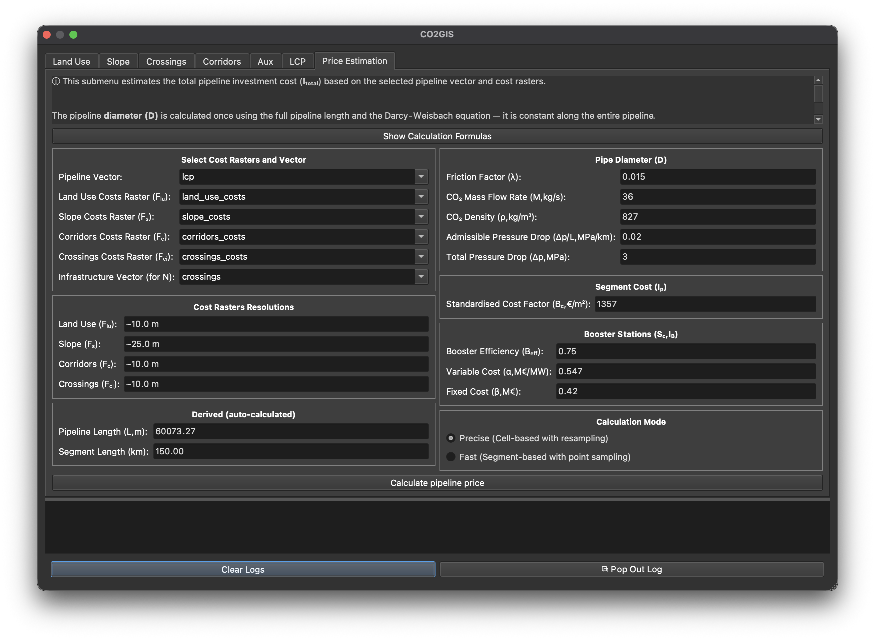Image resolution: width=875 pixels, height=640 pixels.
Task: Click the "Pipe Diameter (D)" heading
Action: coord(631,160)
